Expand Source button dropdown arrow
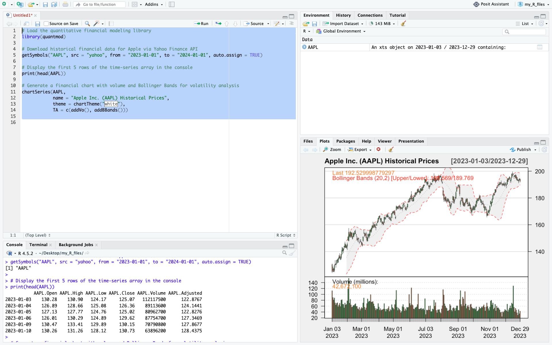The width and height of the screenshot is (552, 345). click(268, 24)
